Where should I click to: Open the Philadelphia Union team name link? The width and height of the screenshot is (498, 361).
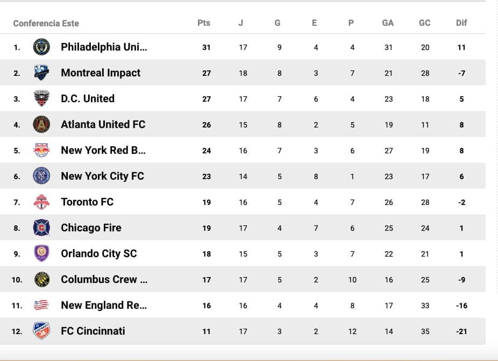point(104,47)
